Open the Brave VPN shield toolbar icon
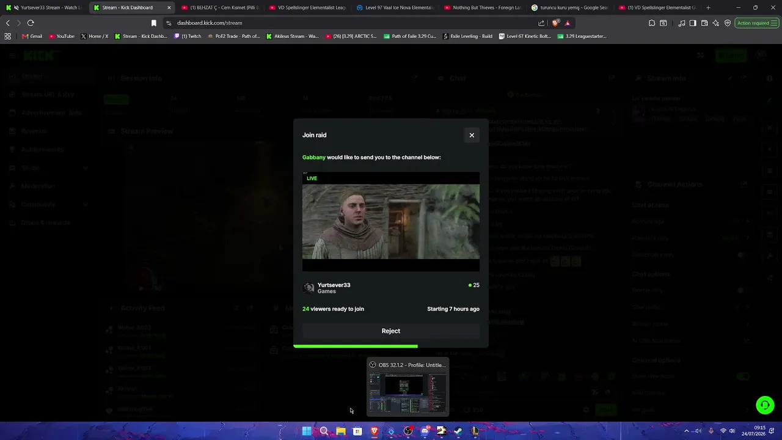Image resolution: width=782 pixels, height=440 pixels. [727, 23]
